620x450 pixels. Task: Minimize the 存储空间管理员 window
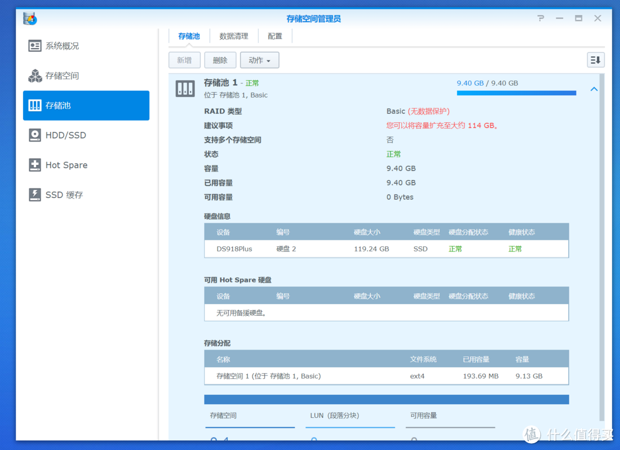(x=560, y=18)
